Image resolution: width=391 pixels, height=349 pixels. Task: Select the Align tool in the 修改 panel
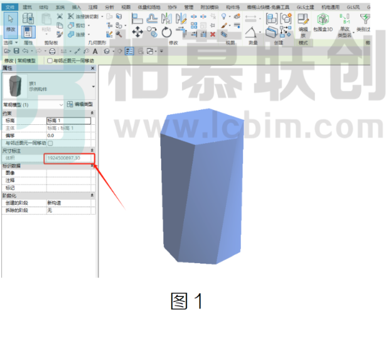click(x=137, y=18)
